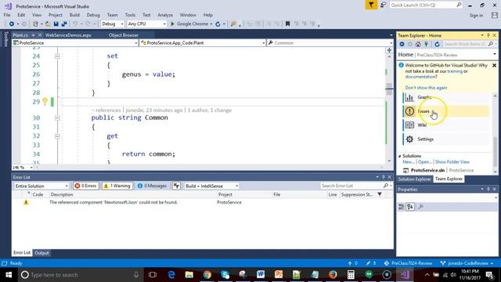This screenshot has height=282, width=501.
Task: Click Team Explorer back arrow icon
Action: [x=402, y=44]
